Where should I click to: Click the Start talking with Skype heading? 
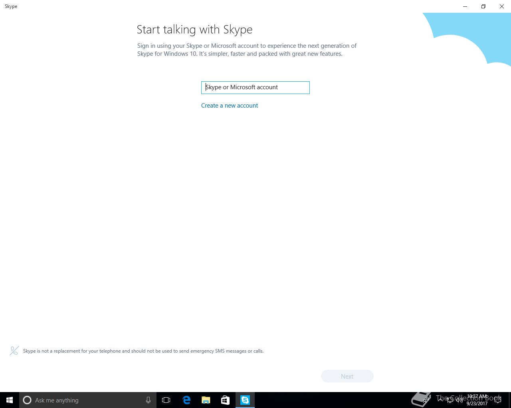[194, 29]
